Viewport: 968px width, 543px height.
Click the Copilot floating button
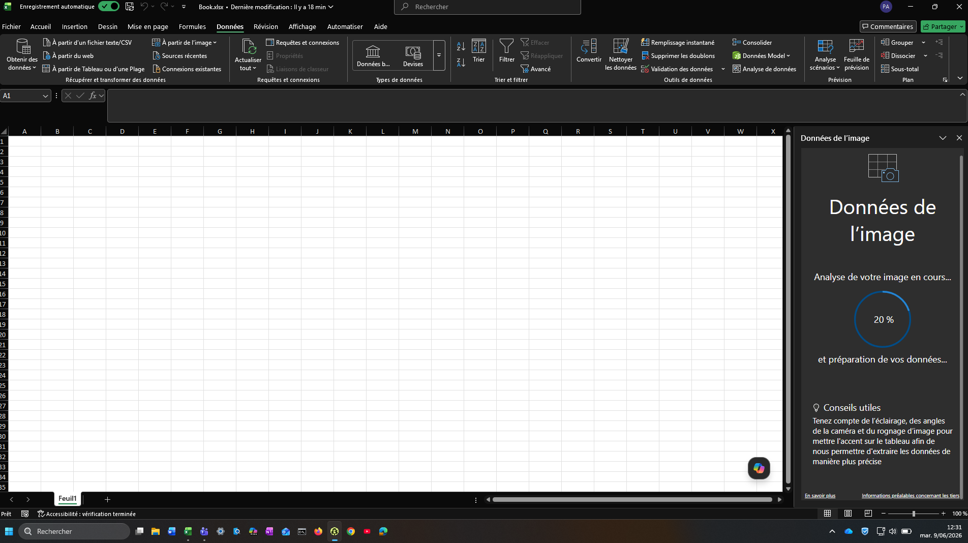[759, 468]
